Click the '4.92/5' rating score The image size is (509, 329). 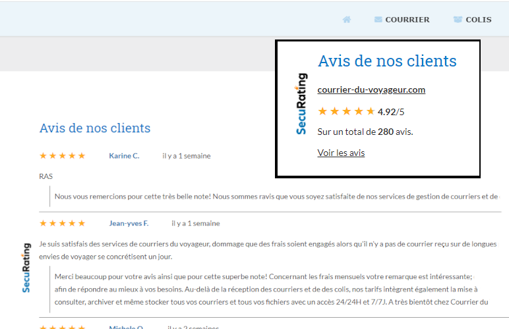(x=391, y=112)
